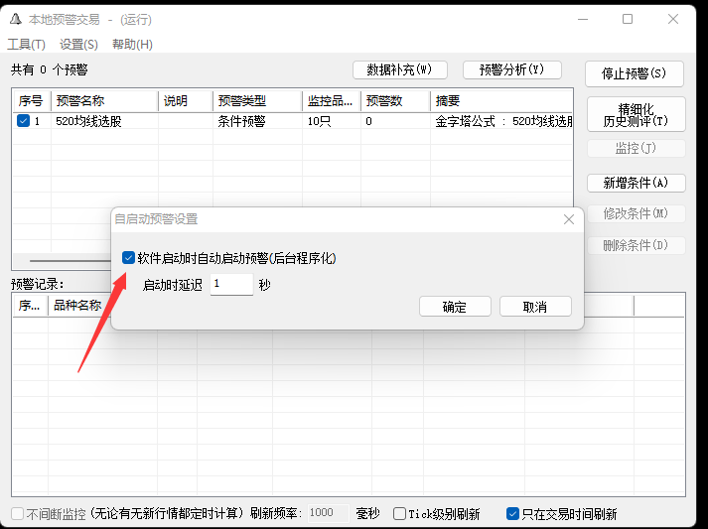708x529 pixels.
Task: Click 精细化历史测评(T) button
Action: pos(636,114)
